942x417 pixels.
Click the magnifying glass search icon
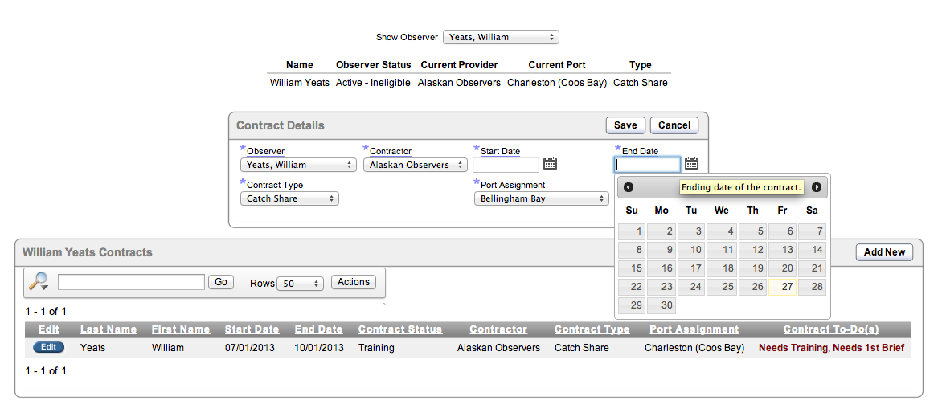click(39, 282)
